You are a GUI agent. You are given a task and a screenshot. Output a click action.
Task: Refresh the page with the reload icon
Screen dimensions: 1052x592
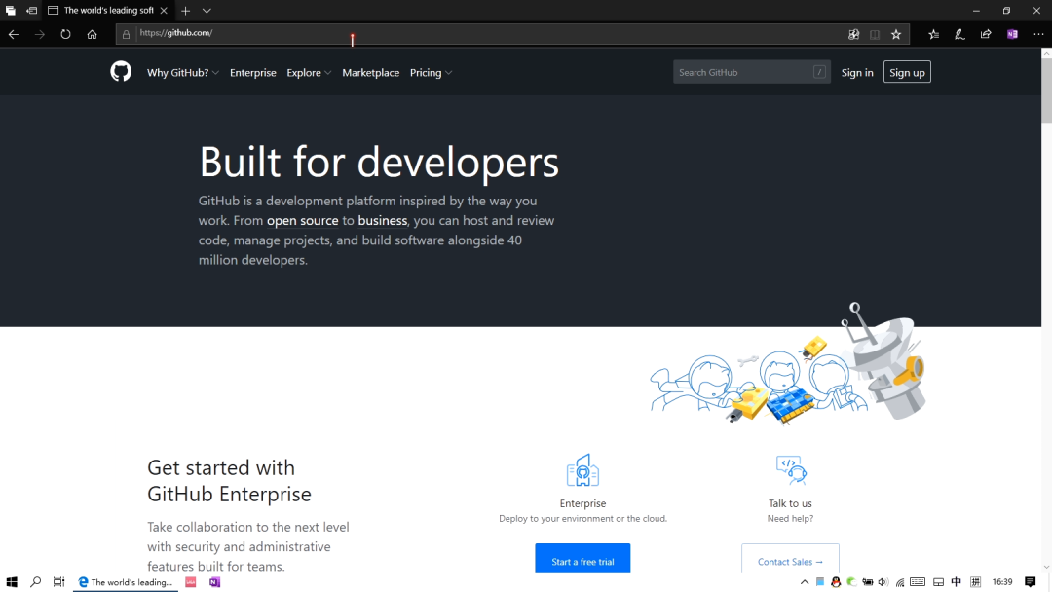65,34
